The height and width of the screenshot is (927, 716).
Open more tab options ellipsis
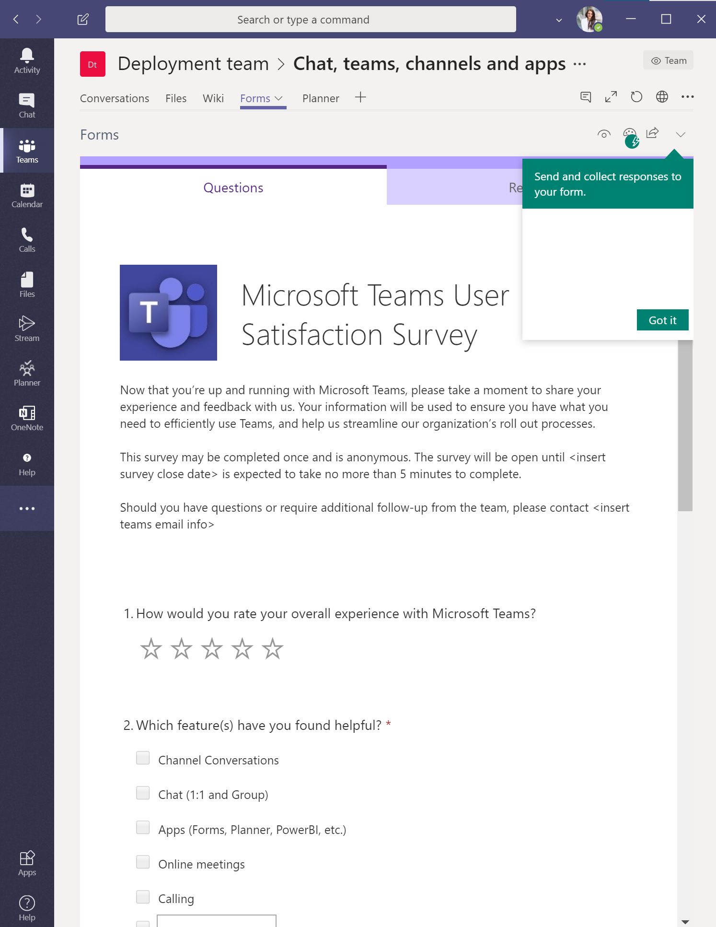pyautogui.click(x=688, y=97)
